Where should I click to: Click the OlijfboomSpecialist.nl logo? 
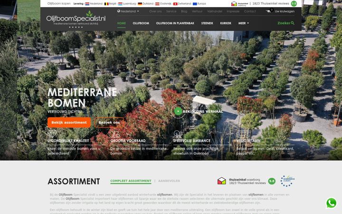(76, 18)
